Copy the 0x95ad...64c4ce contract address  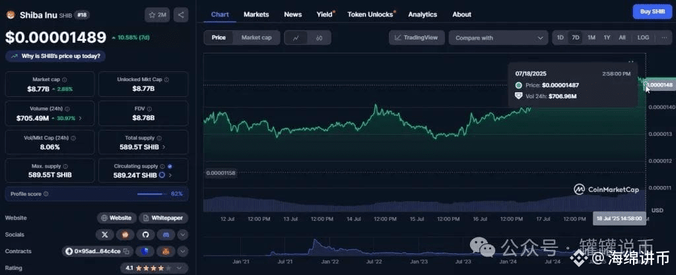click(x=127, y=251)
